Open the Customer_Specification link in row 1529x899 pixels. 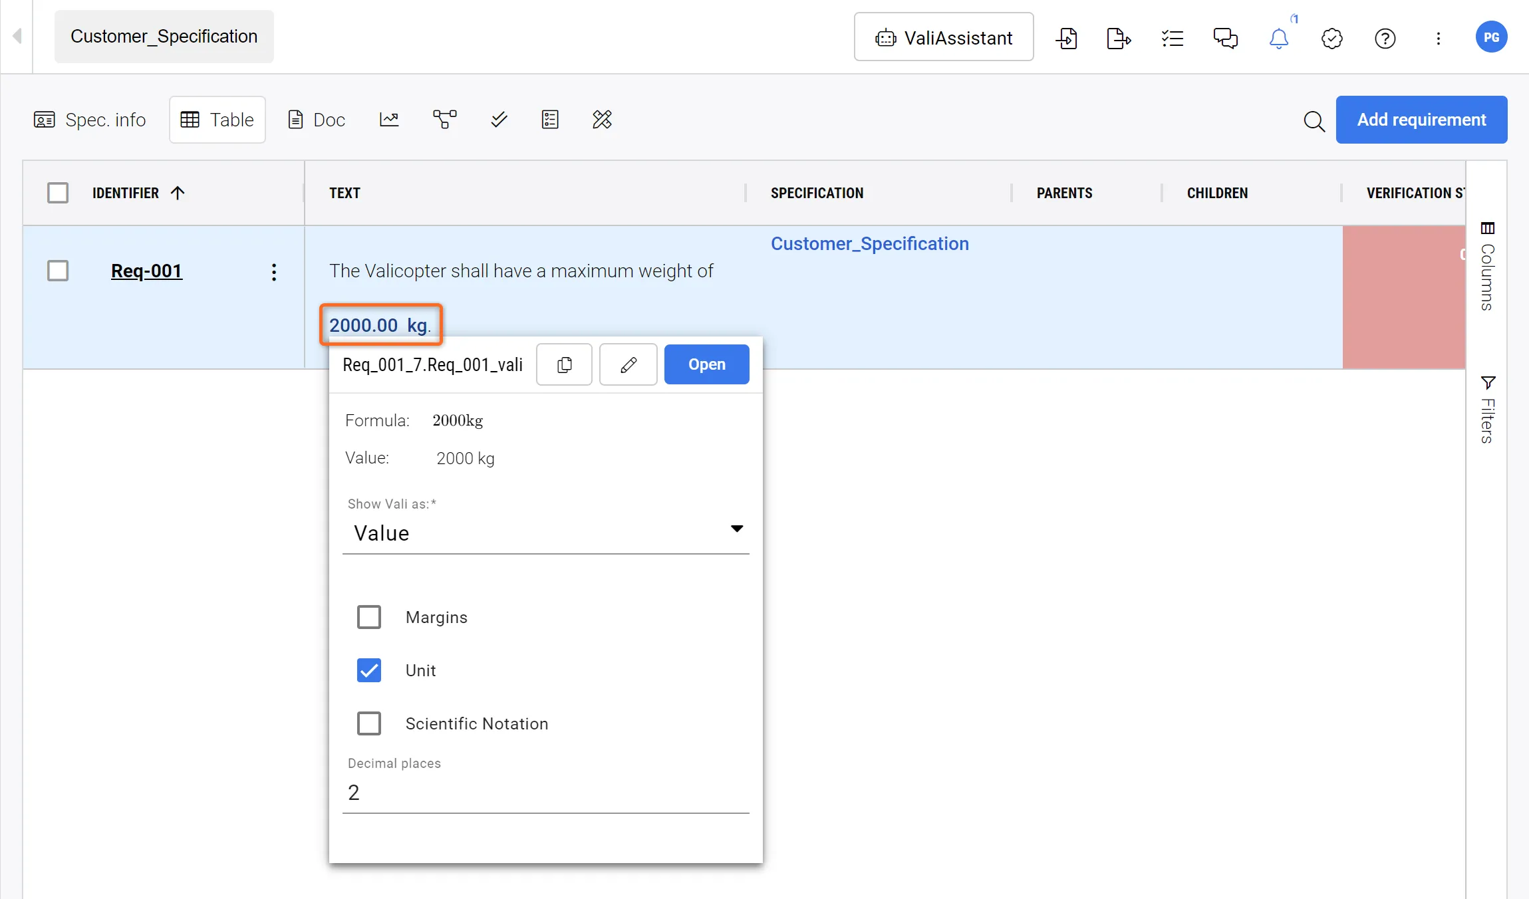[x=869, y=243]
